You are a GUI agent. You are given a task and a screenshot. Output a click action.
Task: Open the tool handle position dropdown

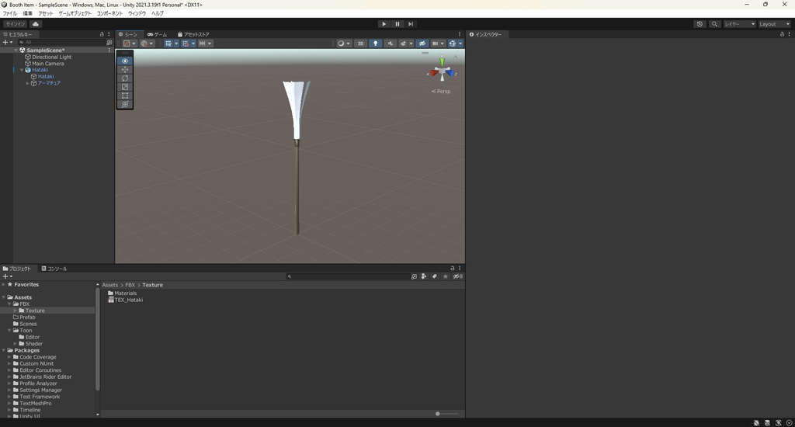click(130, 43)
